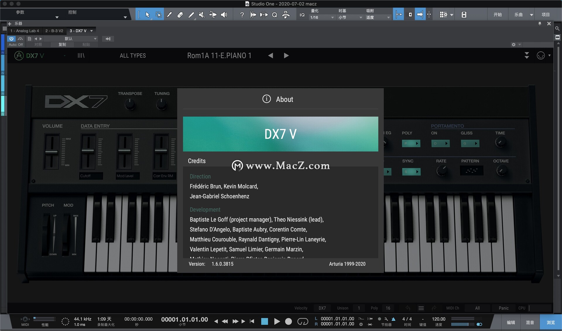This screenshot has width=562, height=331.
Task: Open the quantize 1/16 dropdown
Action: pyautogui.click(x=322, y=17)
